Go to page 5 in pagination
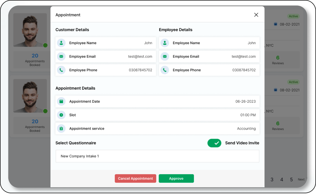Image resolution: width=316 pixels, height=194 pixels. pyautogui.click(x=291, y=179)
